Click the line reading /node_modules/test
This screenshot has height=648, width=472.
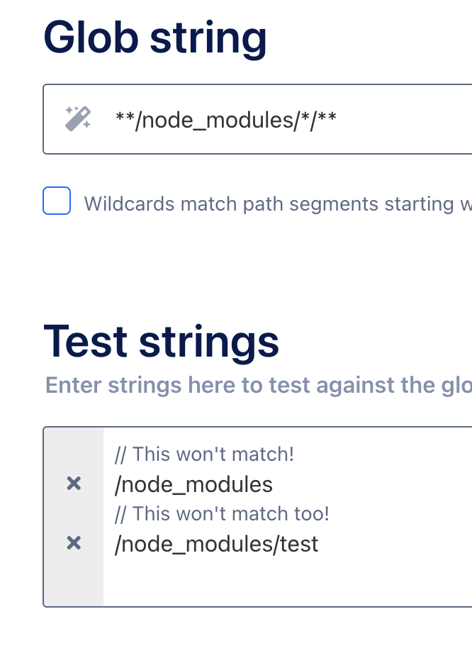[216, 543]
